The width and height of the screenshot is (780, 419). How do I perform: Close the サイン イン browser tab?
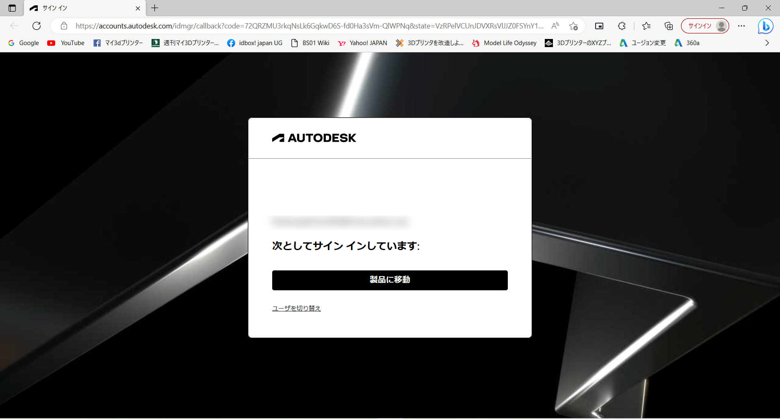coord(138,8)
